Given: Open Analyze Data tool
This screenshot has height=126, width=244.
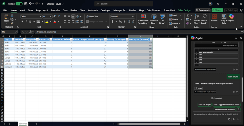Looking at the screenshot, I should (224, 19).
